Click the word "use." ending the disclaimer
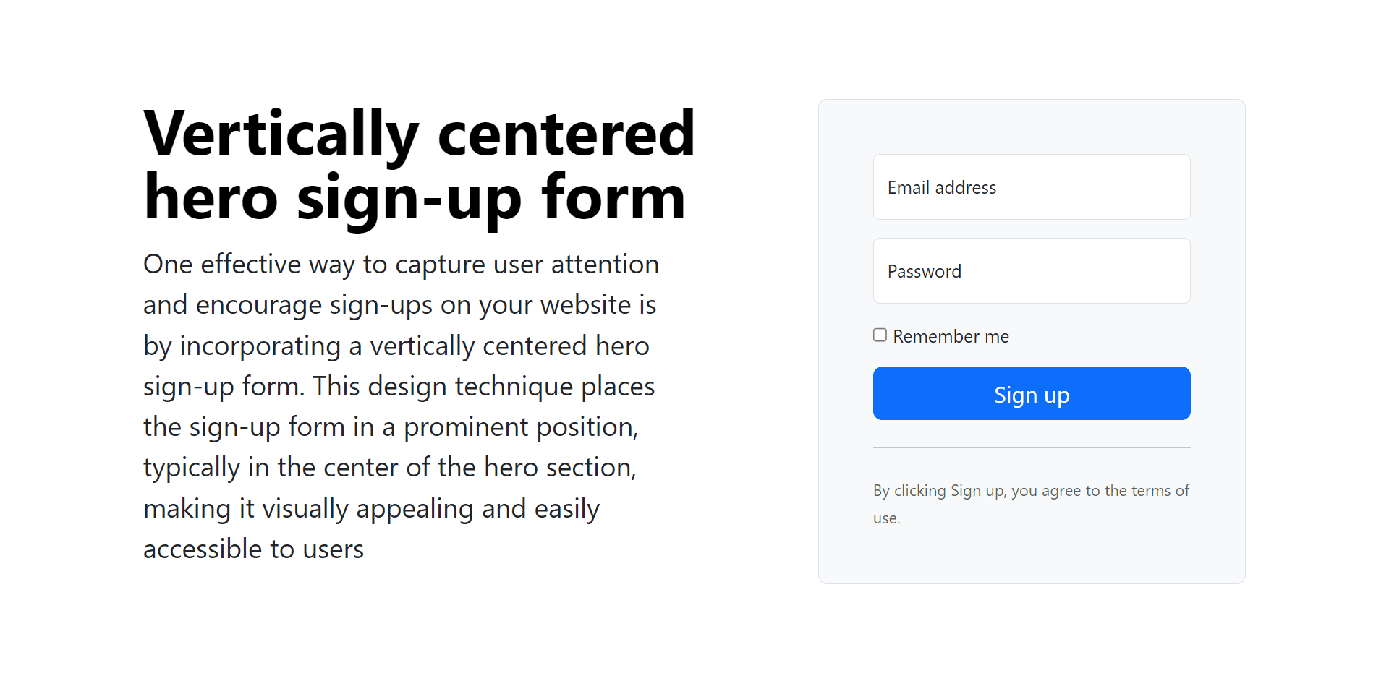The height and width of the screenshot is (681, 1389). pos(886,518)
